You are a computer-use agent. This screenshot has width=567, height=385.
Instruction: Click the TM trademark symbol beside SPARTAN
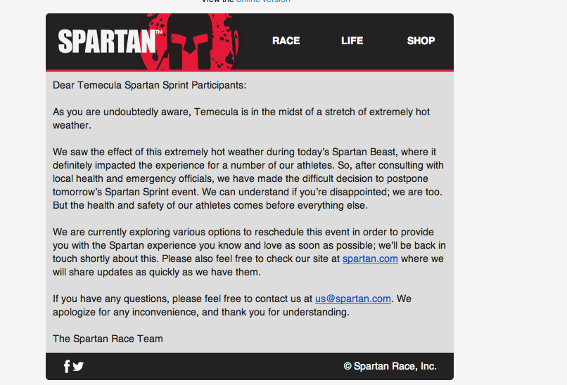158,33
